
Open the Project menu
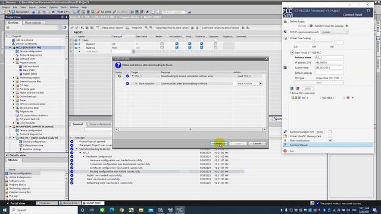[x=6, y=7]
